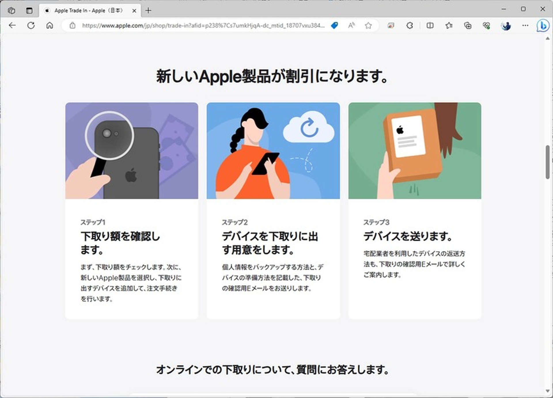Open the Bing Copilot sidebar
Screen dimensions: 553x398
click(543, 26)
